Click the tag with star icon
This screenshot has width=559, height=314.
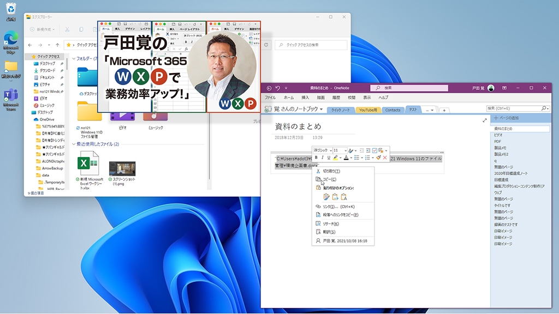point(380,150)
